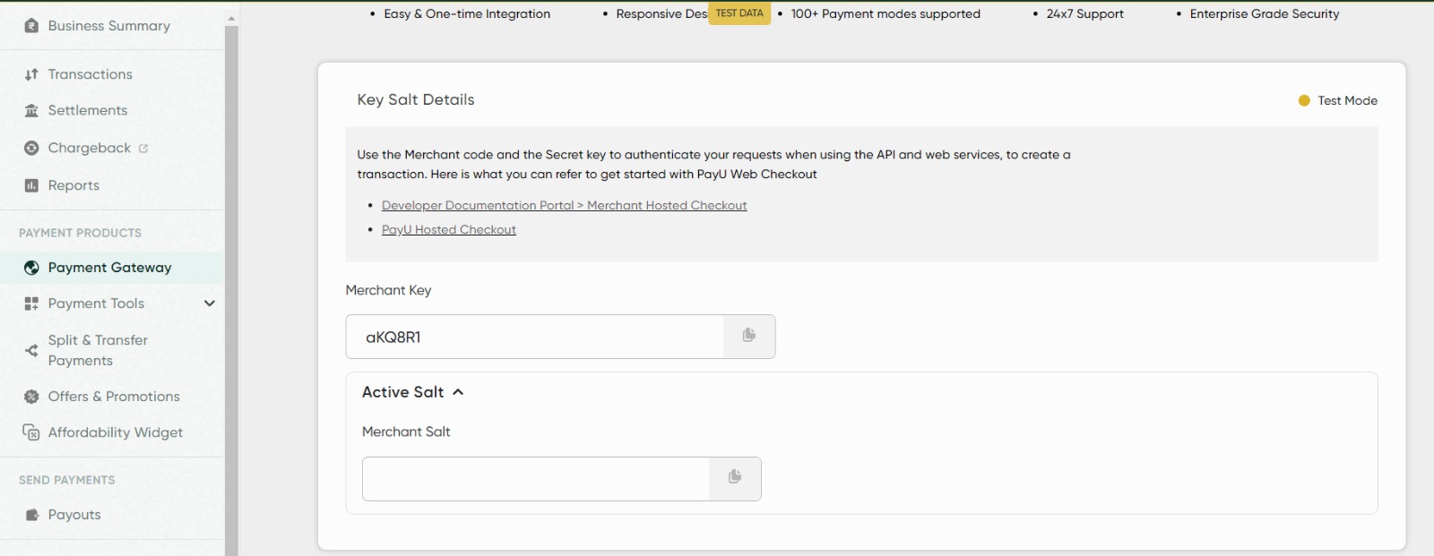Expand the Payment Tools submenu chevron
Screen dimensions: 1434x556
(210, 304)
